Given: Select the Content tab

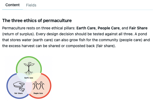Looking at the screenshot, I should tap(12, 5).
